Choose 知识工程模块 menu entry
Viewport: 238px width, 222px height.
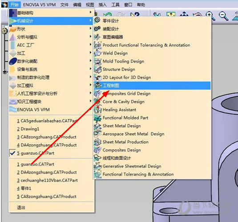51,102
